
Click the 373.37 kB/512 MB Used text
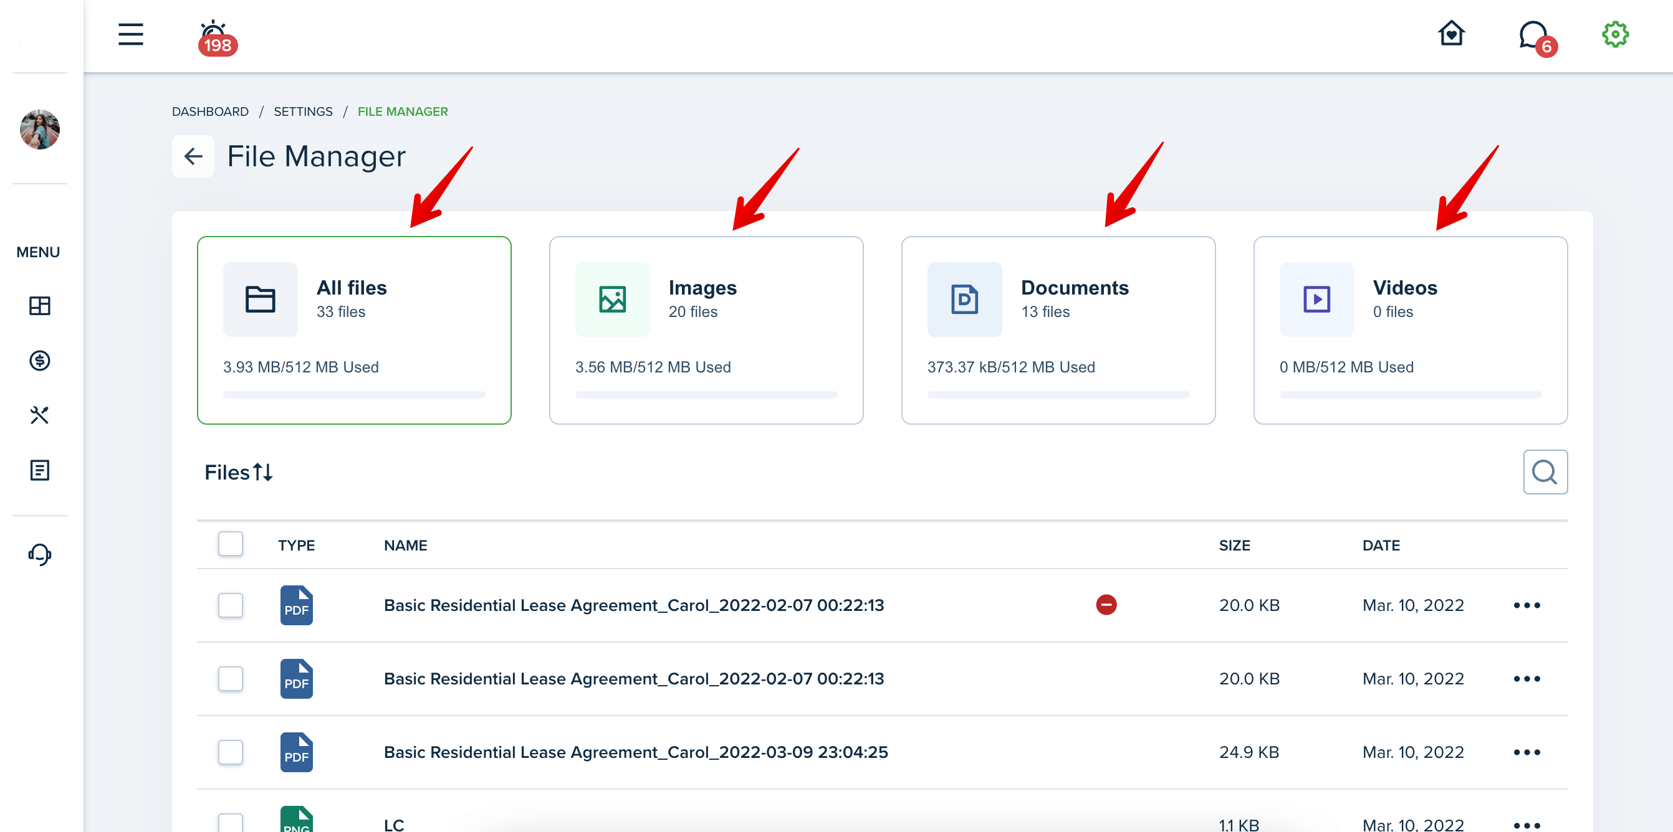[x=1010, y=367]
